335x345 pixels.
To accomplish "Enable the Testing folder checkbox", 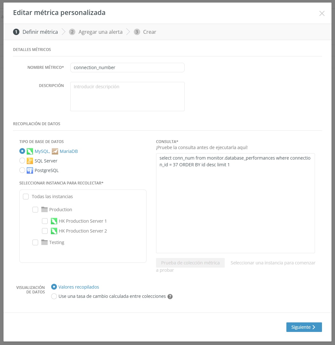I will click(x=35, y=242).
